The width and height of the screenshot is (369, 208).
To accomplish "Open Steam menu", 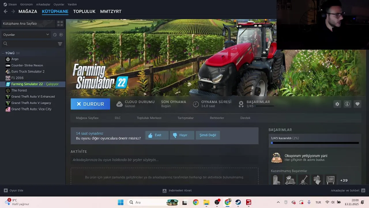I will click(10, 4).
